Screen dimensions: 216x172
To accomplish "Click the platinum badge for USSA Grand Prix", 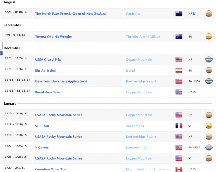I will (x=209, y=59).
